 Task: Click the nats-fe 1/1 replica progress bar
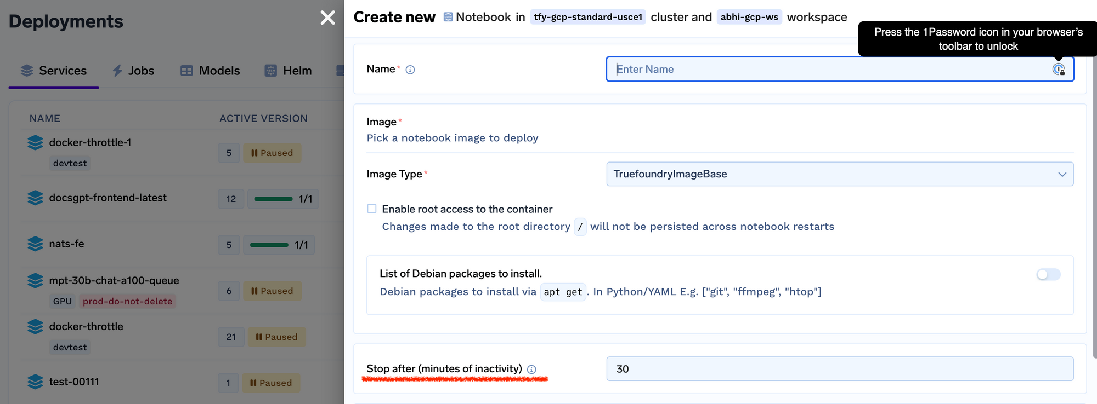tap(269, 245)
